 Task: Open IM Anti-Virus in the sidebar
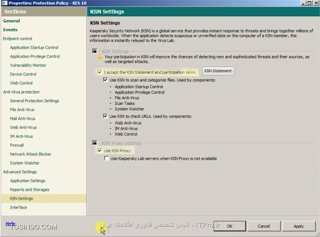[21, 136]
